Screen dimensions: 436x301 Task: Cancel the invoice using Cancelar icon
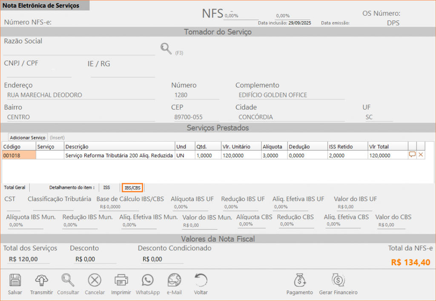pyautogui.click(x=95, y=281)
